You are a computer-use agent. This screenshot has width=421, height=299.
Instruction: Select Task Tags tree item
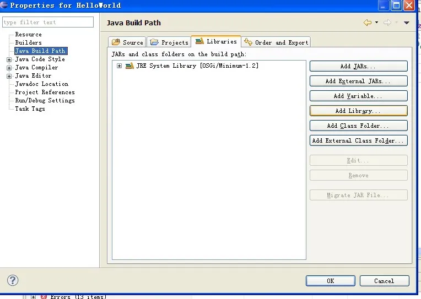[x=30, y=108]
